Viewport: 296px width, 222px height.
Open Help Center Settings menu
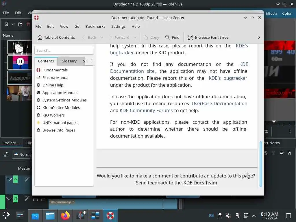pyautogui.click(x=118, y=26)
